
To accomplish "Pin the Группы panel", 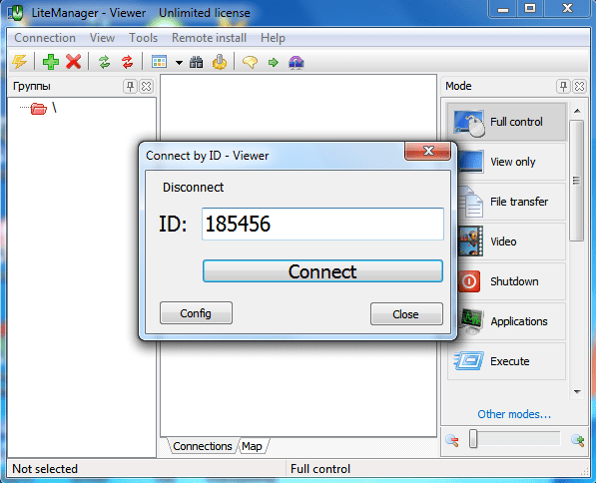I will 131,86.
